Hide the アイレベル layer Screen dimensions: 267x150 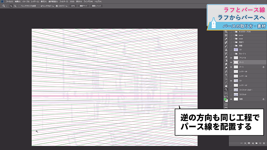(231, 58)
